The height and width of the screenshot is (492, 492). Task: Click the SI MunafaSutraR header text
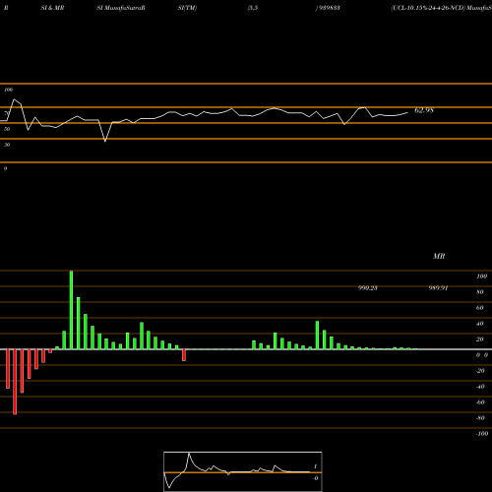[121, 8]
